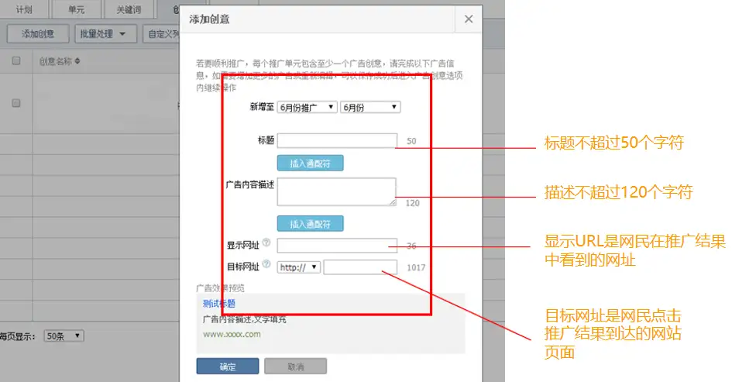
Task: Switch to the 计划 tab
Action: point(24,9)
